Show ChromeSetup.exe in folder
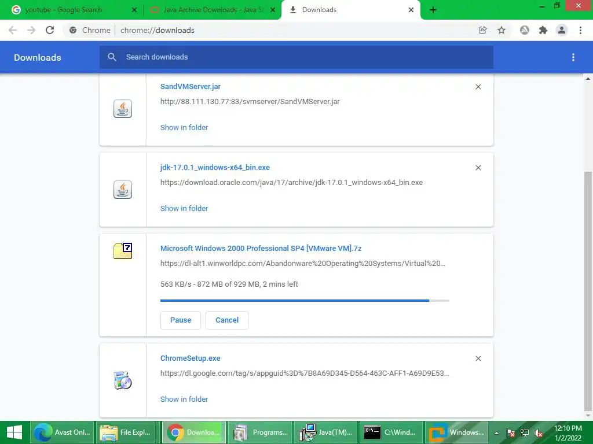Screen dimensions: 593x444 (184, 399)
